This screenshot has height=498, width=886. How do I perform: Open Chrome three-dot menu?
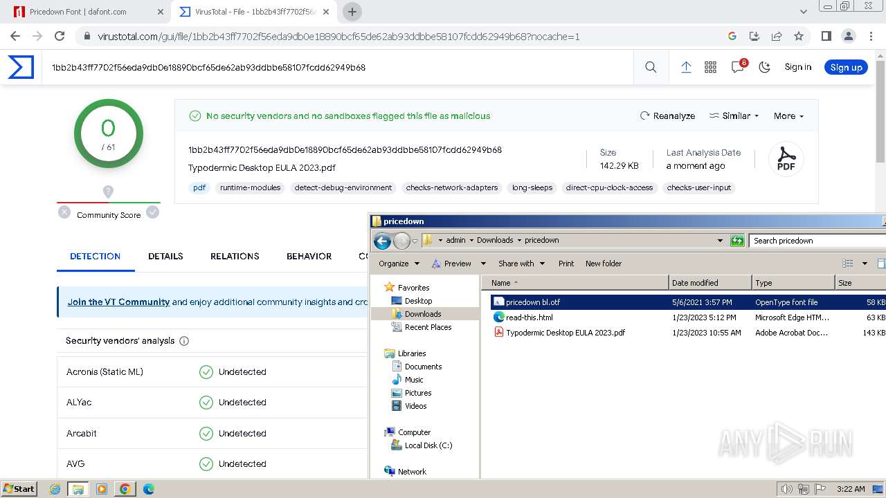click(x=870, y=36)
